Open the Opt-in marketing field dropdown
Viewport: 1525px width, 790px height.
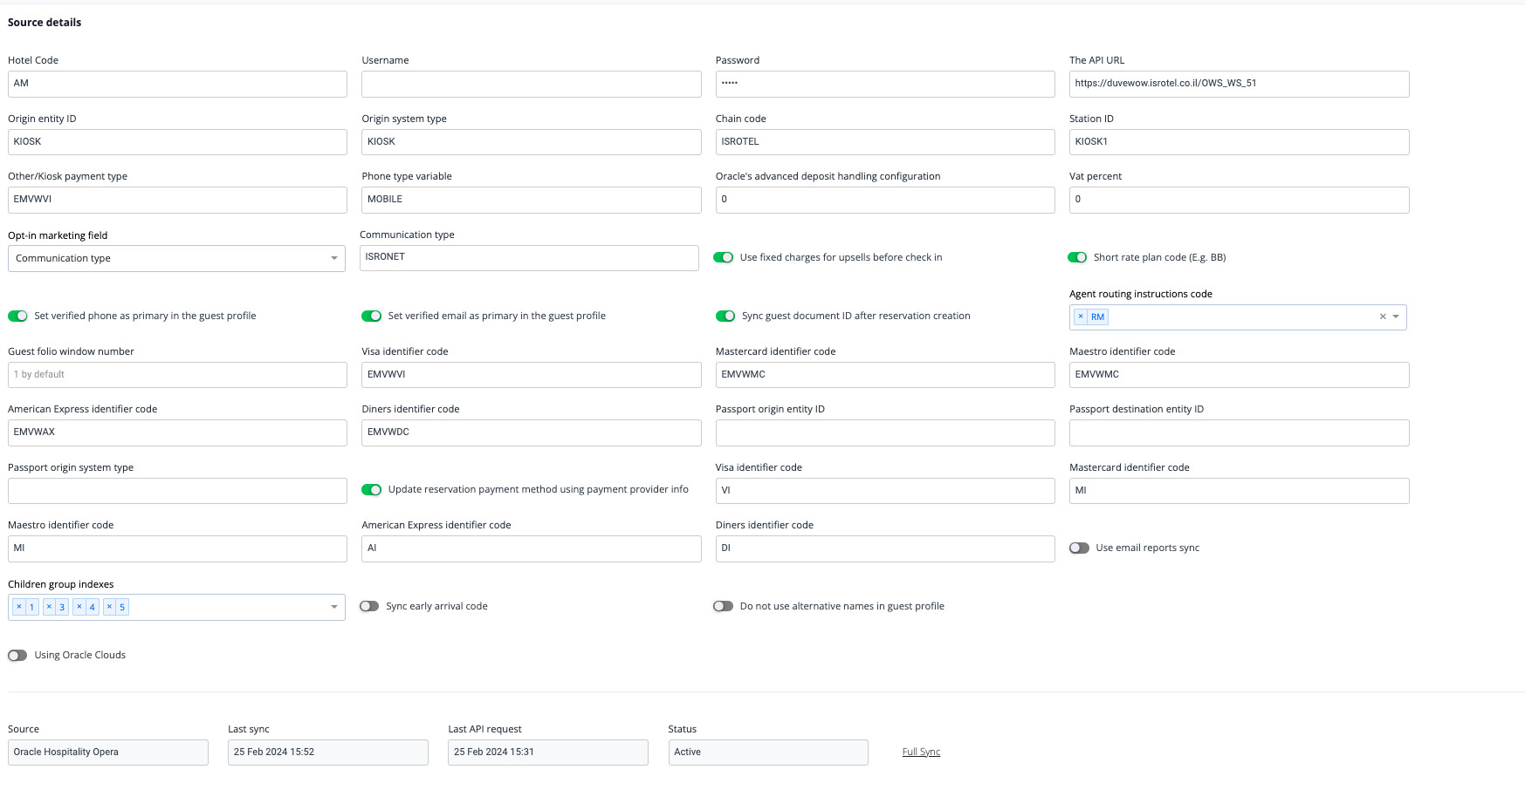(176, 259)
